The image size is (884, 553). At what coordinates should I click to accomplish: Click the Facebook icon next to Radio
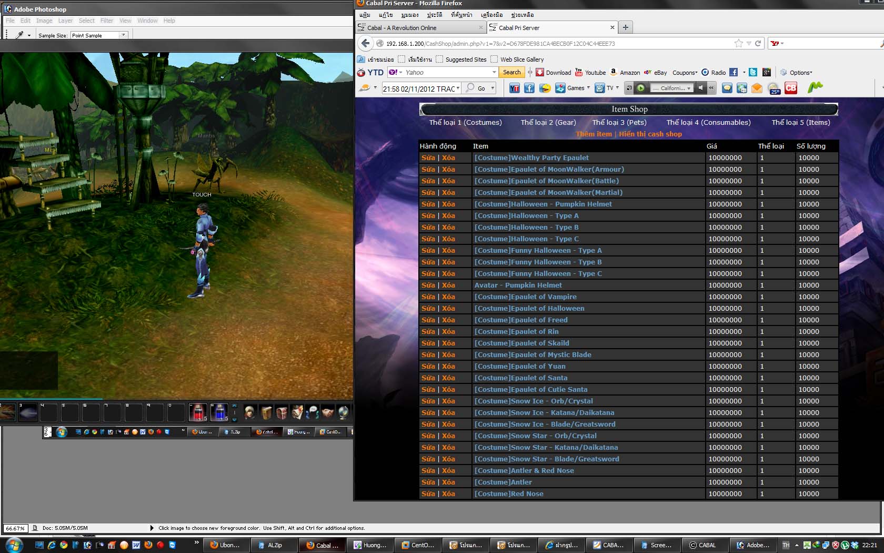[734, 73]
